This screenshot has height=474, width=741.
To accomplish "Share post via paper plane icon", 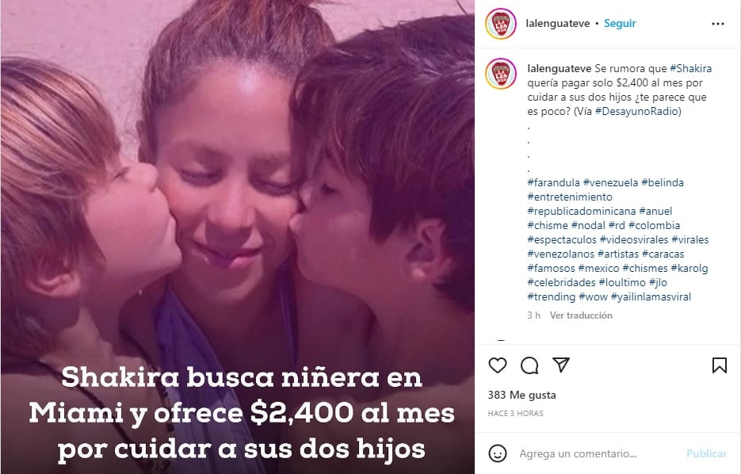I will click(x=561, y=365).
